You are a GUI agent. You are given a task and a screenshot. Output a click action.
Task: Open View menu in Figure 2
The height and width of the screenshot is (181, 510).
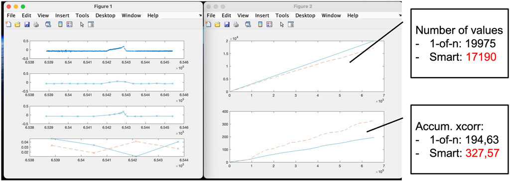[x=243, y=15]
